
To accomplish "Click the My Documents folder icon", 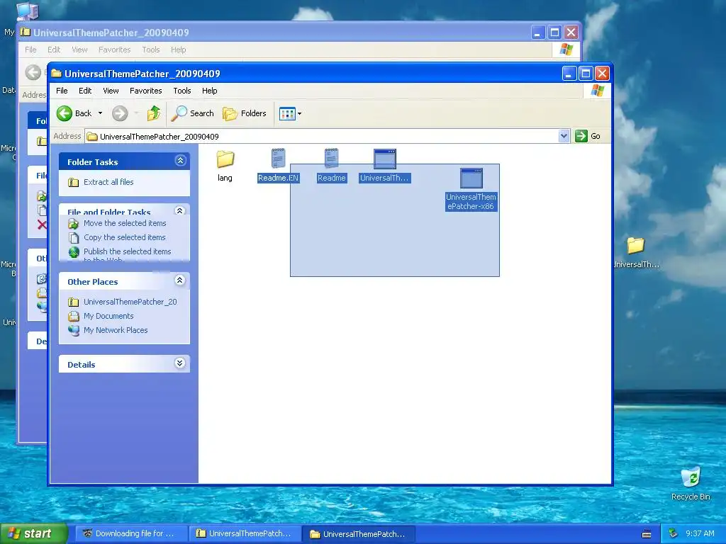I will tap(74, 317).
